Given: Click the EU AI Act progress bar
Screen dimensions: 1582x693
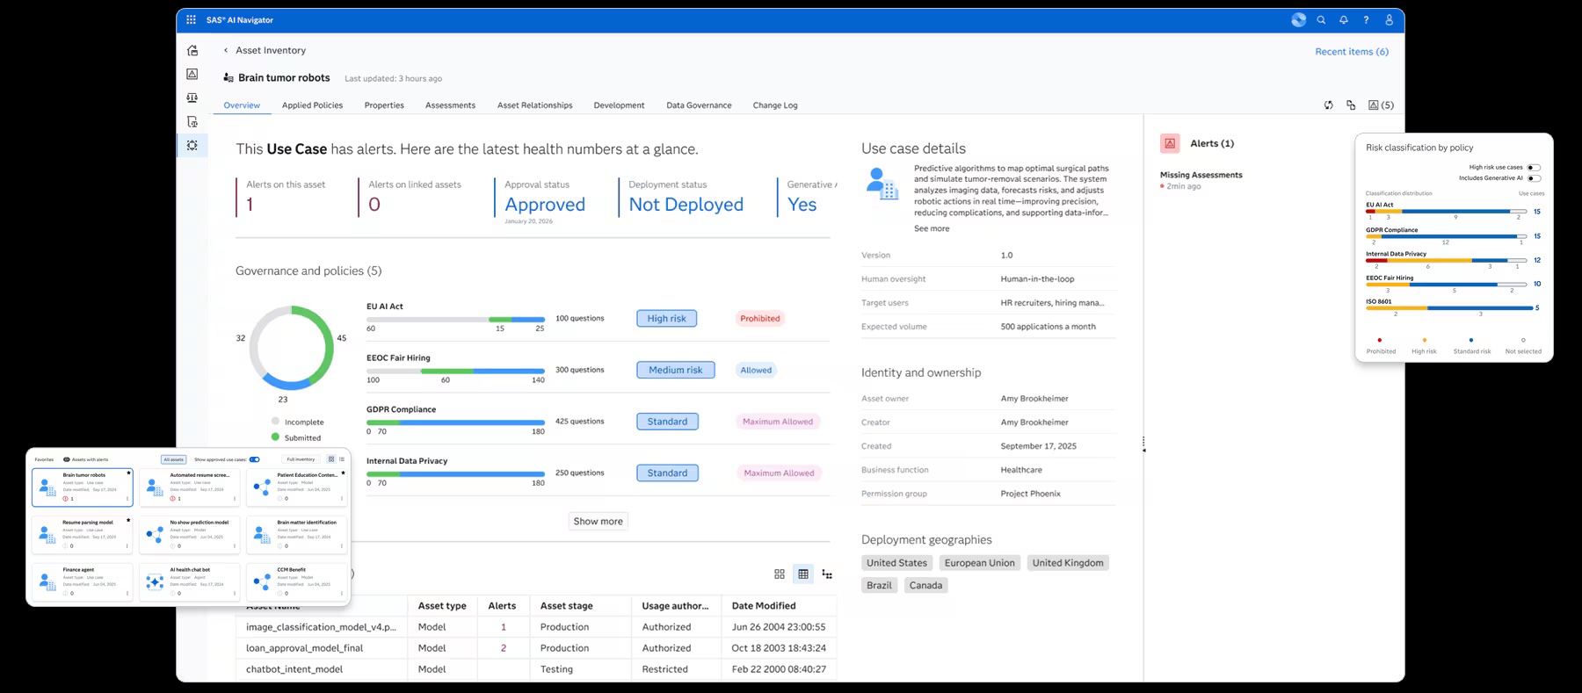Looking at the screenshot, I should point(455,319).
